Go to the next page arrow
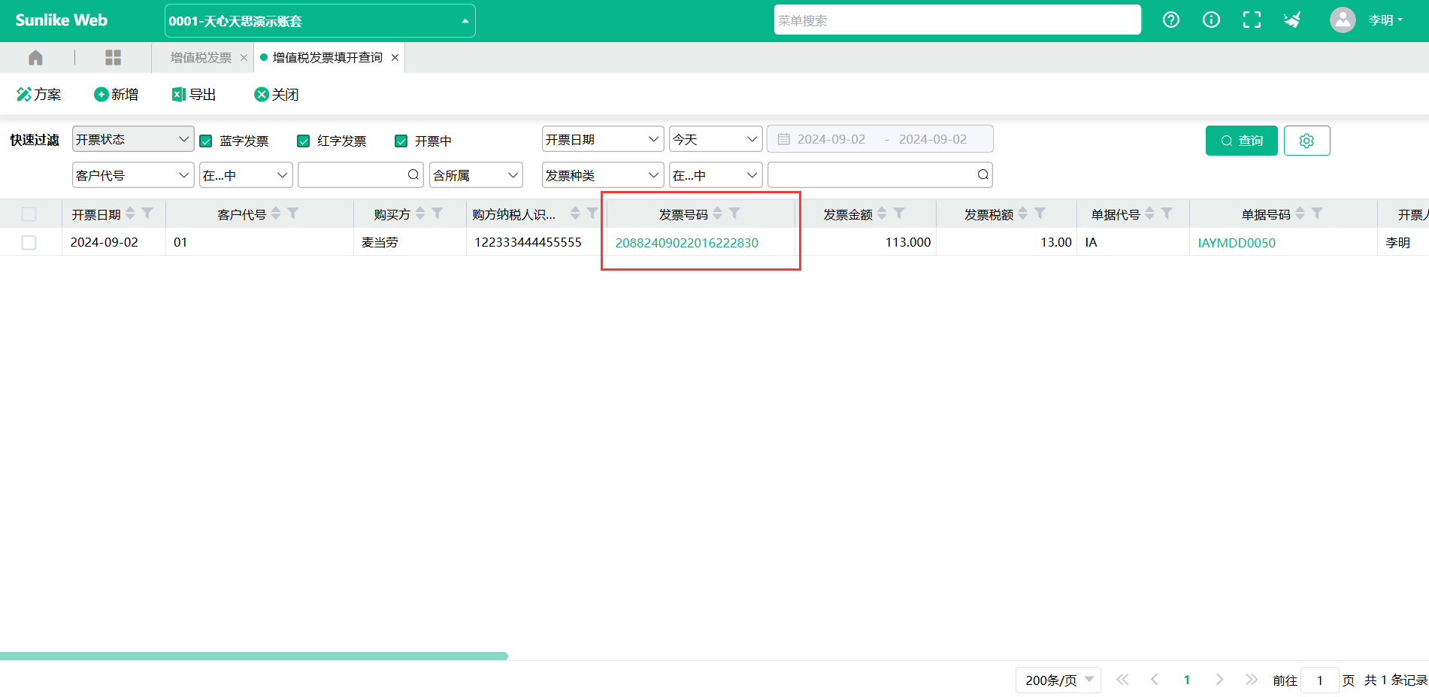The height and width of the screenshot is (697, 1429). click(1219, 680)
